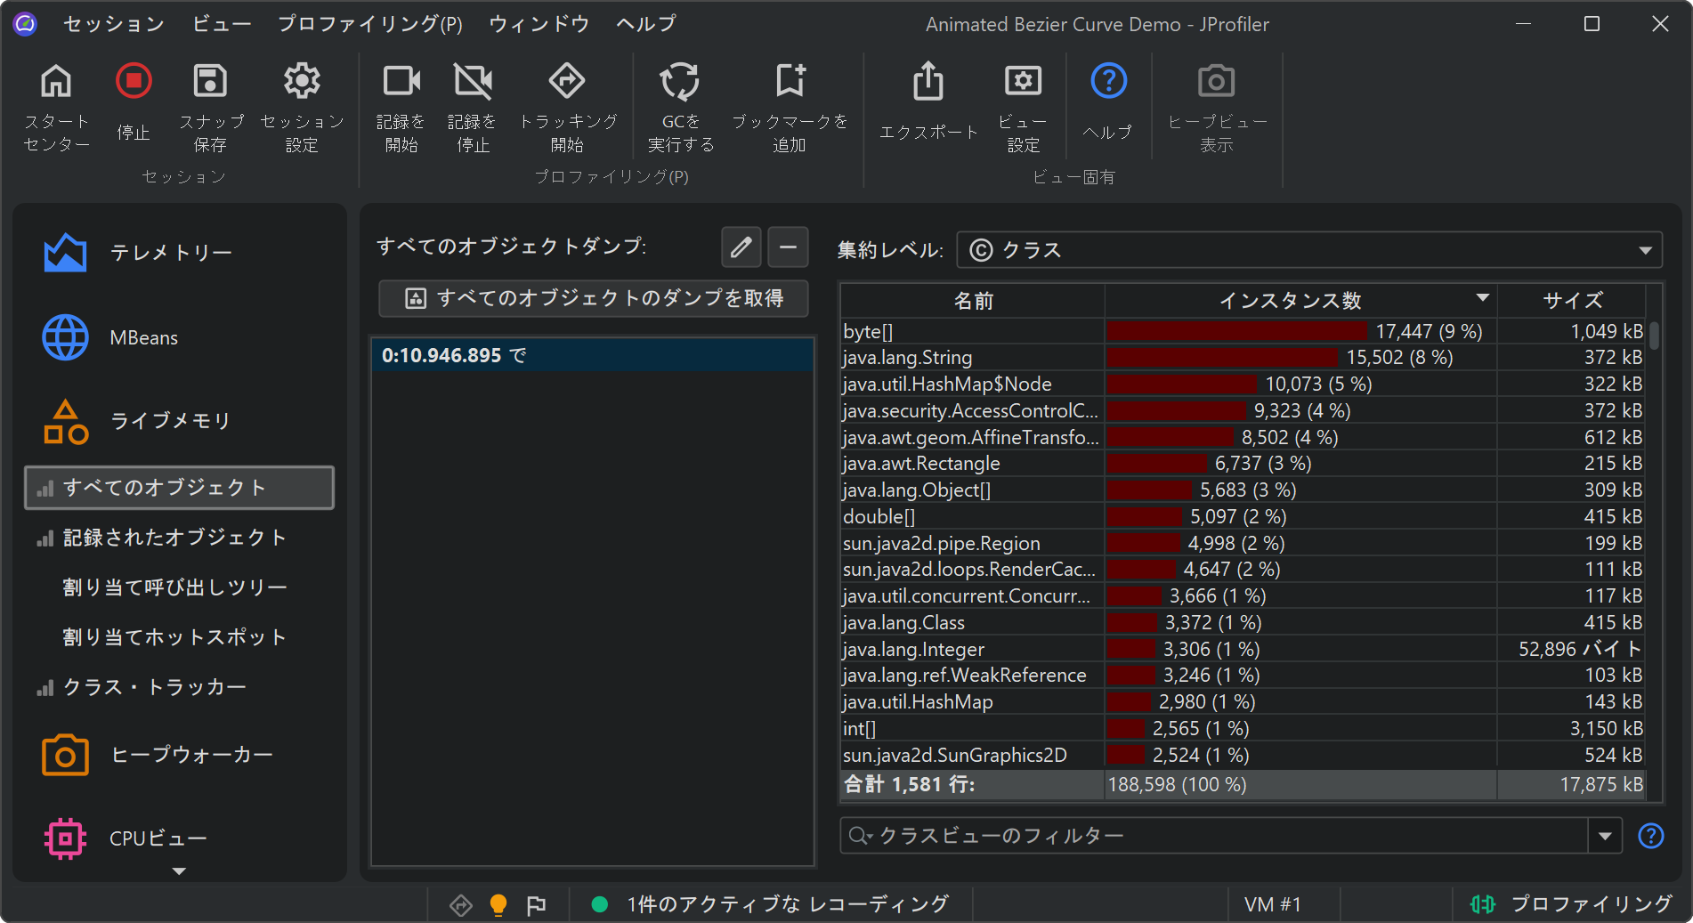Expand the class view filter dropdown arrow
This screenshot has height=923, width=1693.
click(x=1605, y=836)
